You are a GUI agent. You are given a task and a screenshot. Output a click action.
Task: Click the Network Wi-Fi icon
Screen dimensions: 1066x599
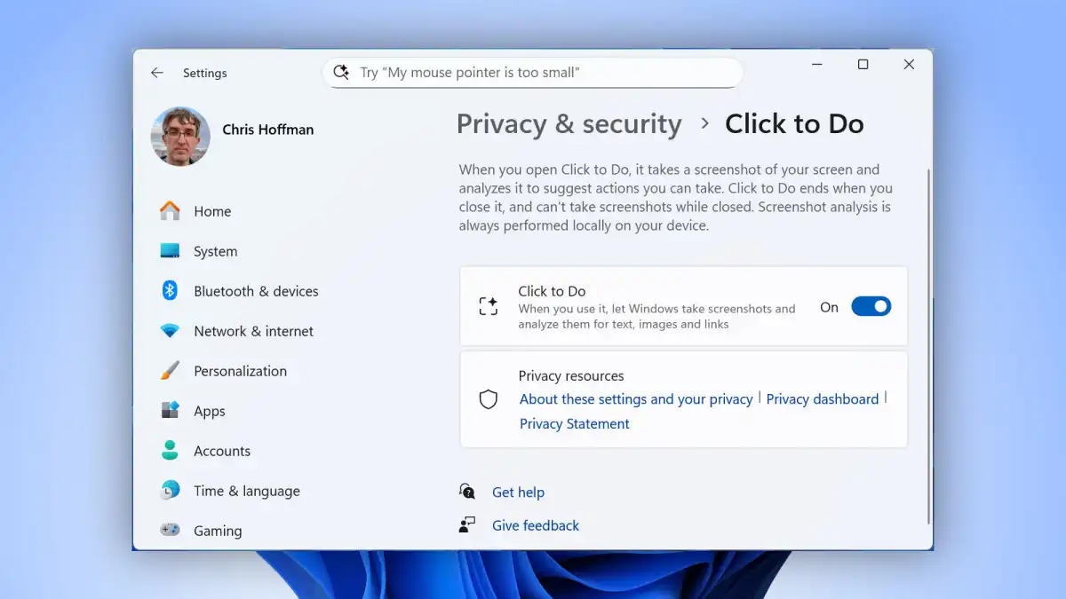[170, 331]
